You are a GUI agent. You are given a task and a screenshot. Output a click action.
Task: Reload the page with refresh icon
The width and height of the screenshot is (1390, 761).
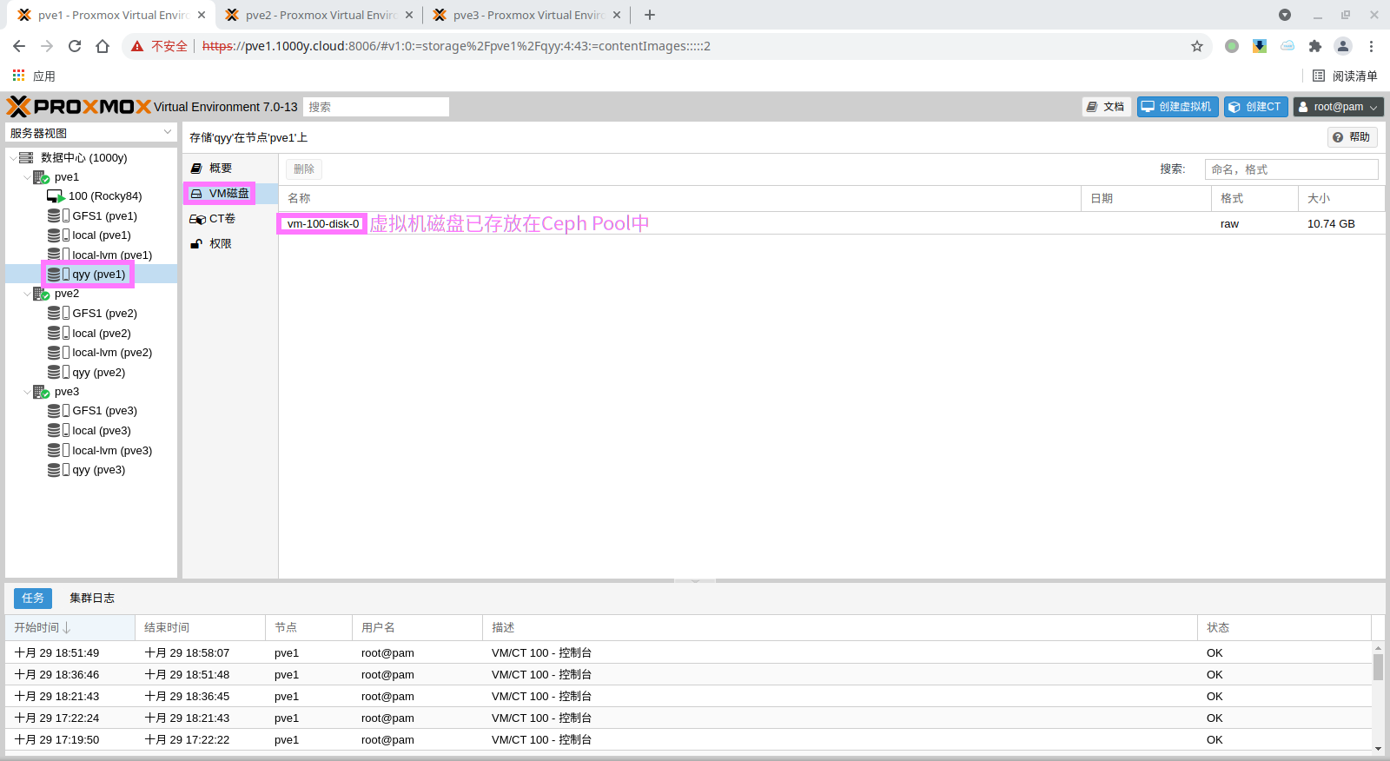point(75,46)
